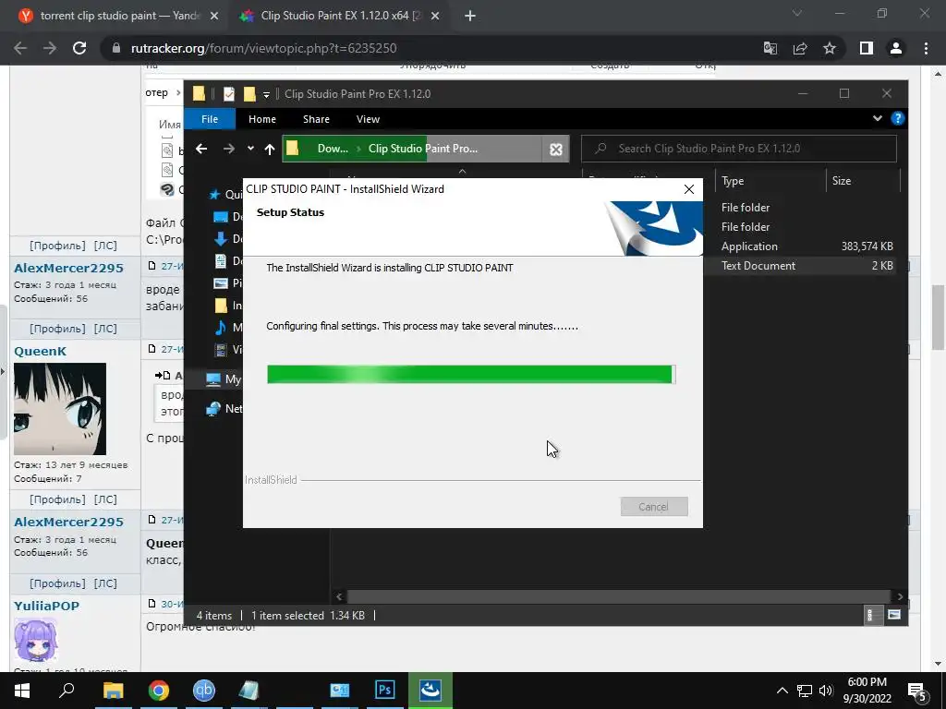Stop loading with the X button in Explorer address bar

(555, 150)
